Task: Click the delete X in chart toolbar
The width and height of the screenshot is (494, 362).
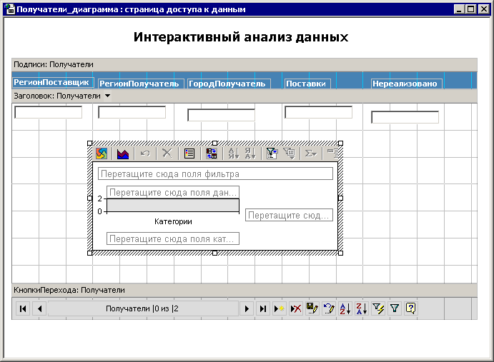Action: click(167, 154)
